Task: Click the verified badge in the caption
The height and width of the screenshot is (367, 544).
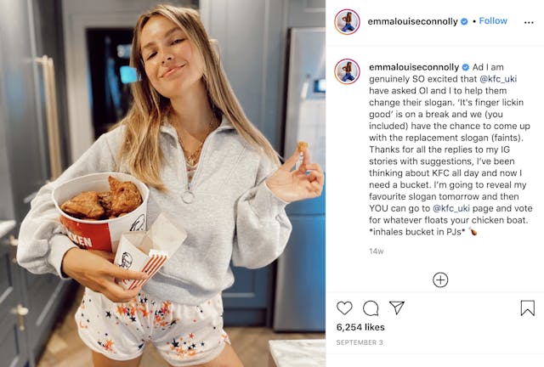Action: click(466, 67)
